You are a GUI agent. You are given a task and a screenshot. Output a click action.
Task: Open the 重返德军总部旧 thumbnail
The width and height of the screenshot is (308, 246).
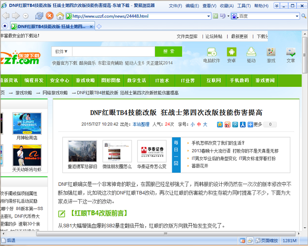point(83,151)
